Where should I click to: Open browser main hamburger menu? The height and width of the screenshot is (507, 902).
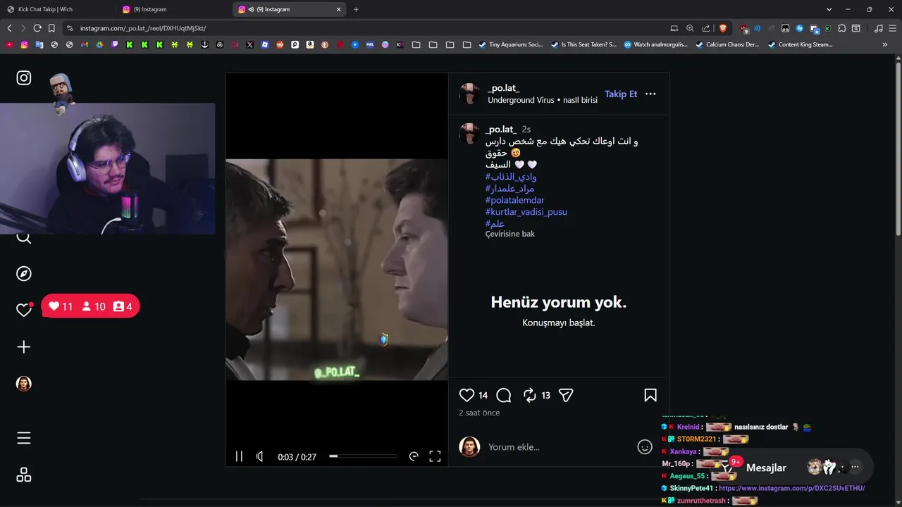pyautogui.click(x=892, y=28)
